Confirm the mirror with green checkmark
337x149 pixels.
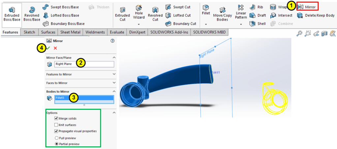click(48, 48)
